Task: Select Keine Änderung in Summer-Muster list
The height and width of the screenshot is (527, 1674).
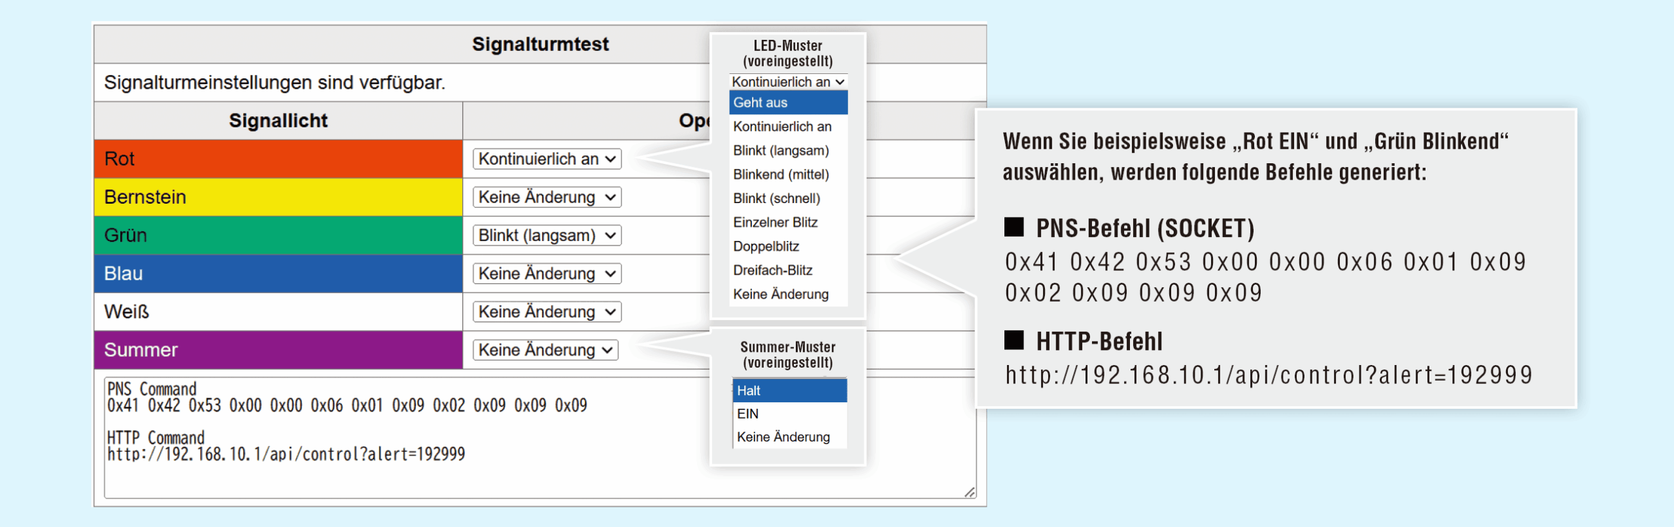Action: click(x=789, y=437)
